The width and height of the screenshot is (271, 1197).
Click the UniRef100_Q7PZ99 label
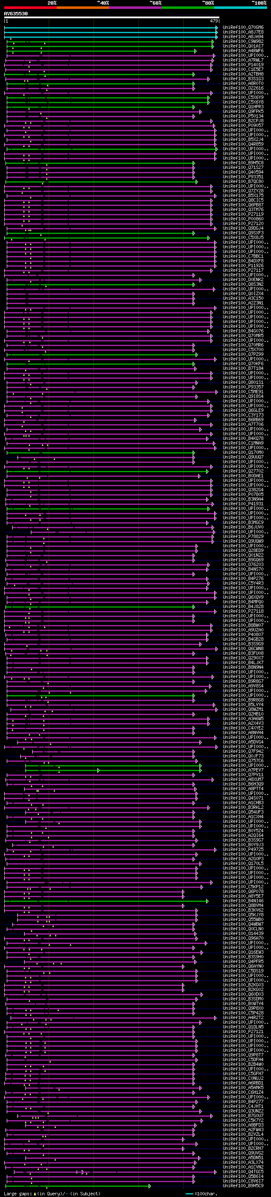[243, 355]
